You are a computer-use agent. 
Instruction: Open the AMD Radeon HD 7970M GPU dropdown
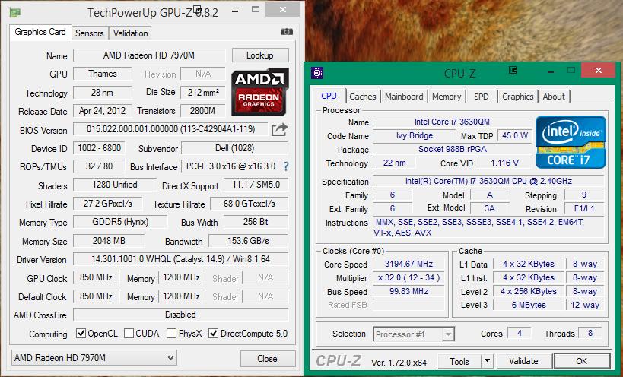[94, 358]
